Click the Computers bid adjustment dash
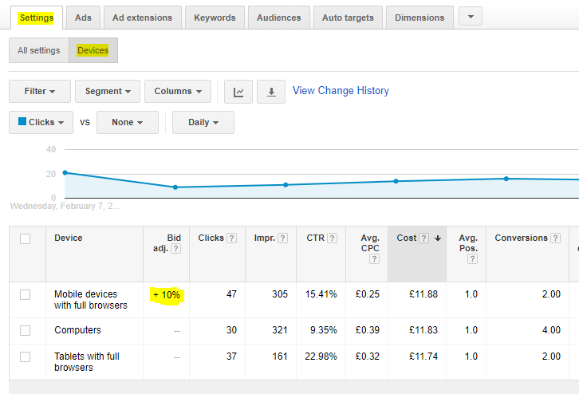The image size is (579, 394). 177,331
